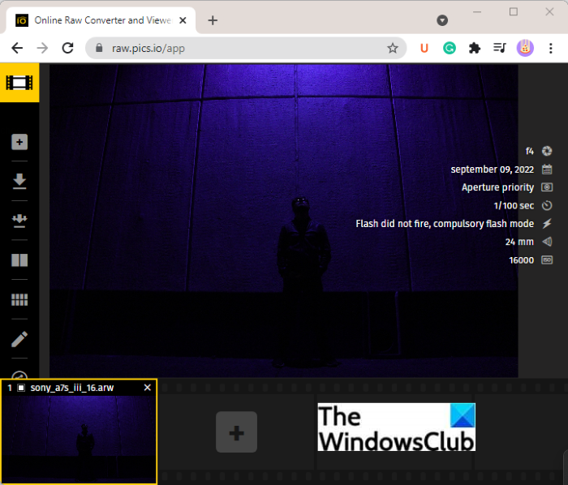Screen dimensions: 568x485
Task: Select the Online Raw Converter and Viewer tab
Action: [x=101, y=20]
